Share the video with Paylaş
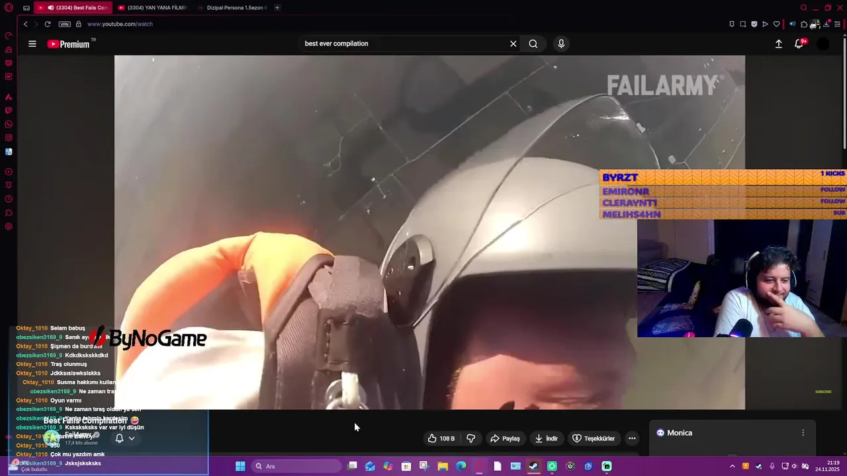Image resolution: width=847 pixels, height=476 pixels. pyautogui.click(x=505, y=438)
